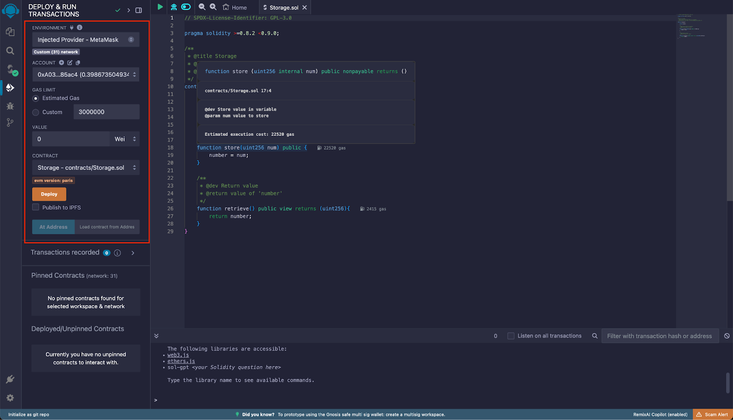733x420 pixels.
Task: Open the web3.js library link
Action: coord(178,355)
